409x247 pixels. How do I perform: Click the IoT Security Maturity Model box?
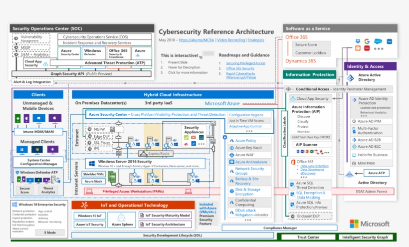[x=165, y=216]
